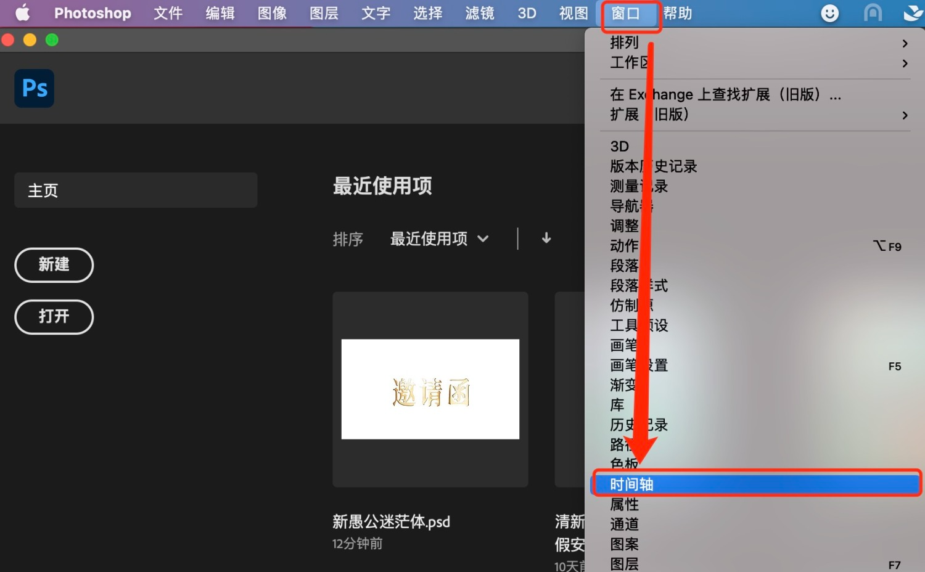Viewport: 925px width, 572px height.
Task: Click the 12分钟前 timestamp text
Action: pos(357,544)
